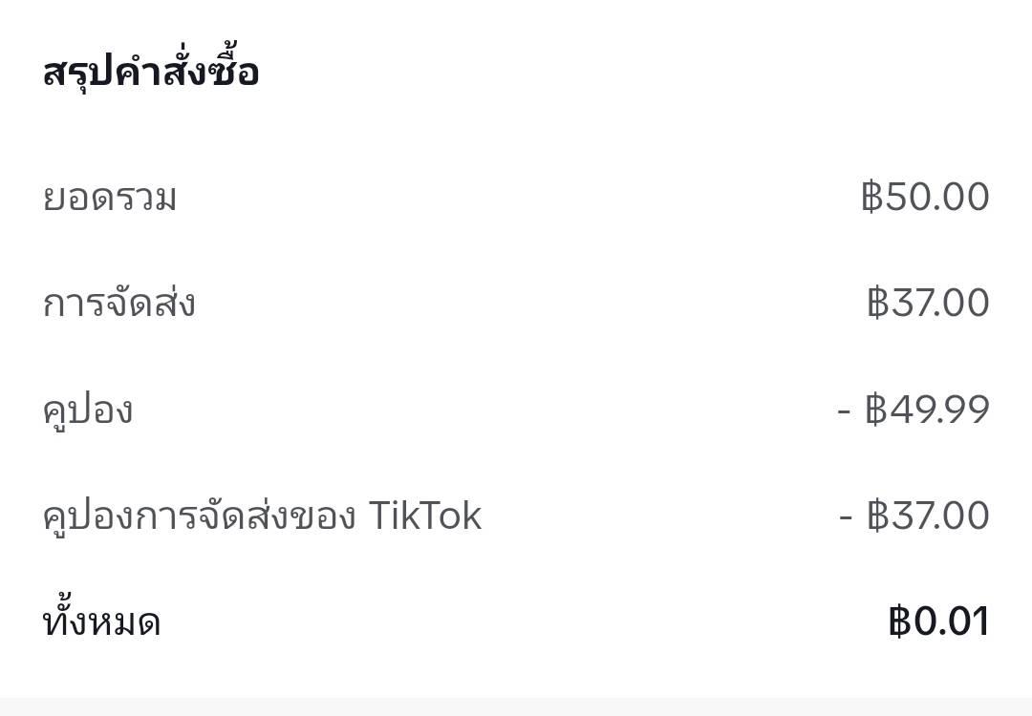Select the ยอดรวม subtotal label
This screenshot has height=716, width=1032.
click(x=110, y=198)
